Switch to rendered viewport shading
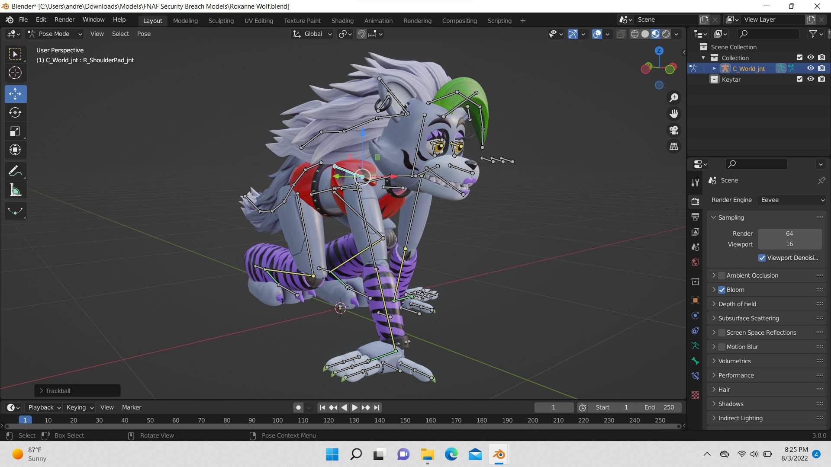Image resolution: width=831 pixels, height=467 pixels. pos(666,34)
